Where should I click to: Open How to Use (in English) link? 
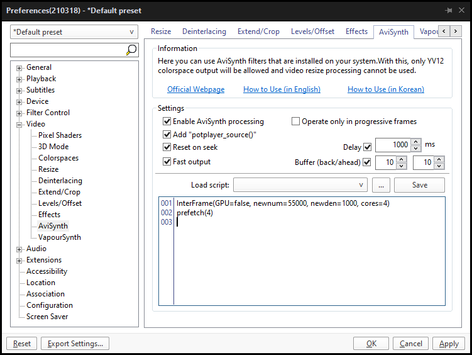point(282,89)
